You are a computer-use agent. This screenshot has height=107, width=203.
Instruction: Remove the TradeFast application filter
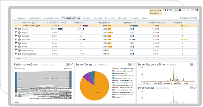[x=160, y=10]
